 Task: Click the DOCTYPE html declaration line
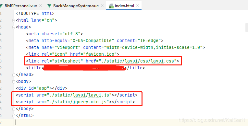tap(35, 13)
